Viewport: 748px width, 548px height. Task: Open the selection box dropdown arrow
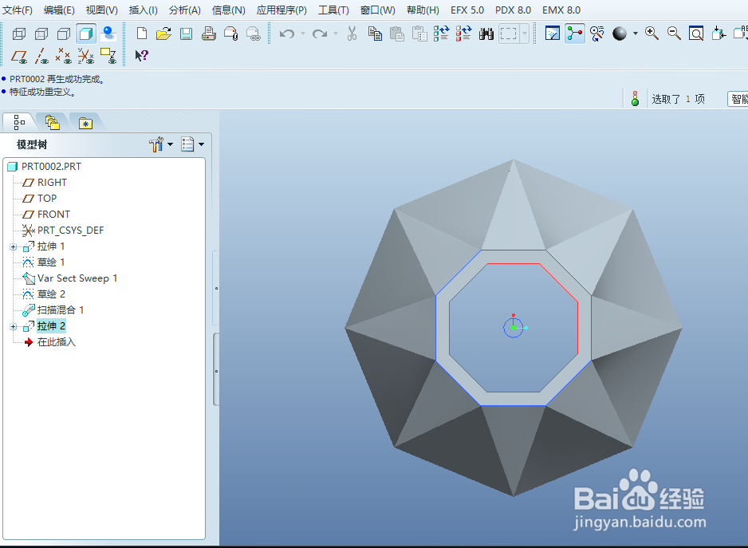click(x=525, y=34)
